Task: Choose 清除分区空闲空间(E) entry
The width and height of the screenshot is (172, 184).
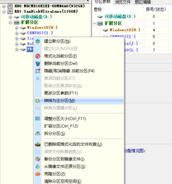Action: click(x=79, y=181)
